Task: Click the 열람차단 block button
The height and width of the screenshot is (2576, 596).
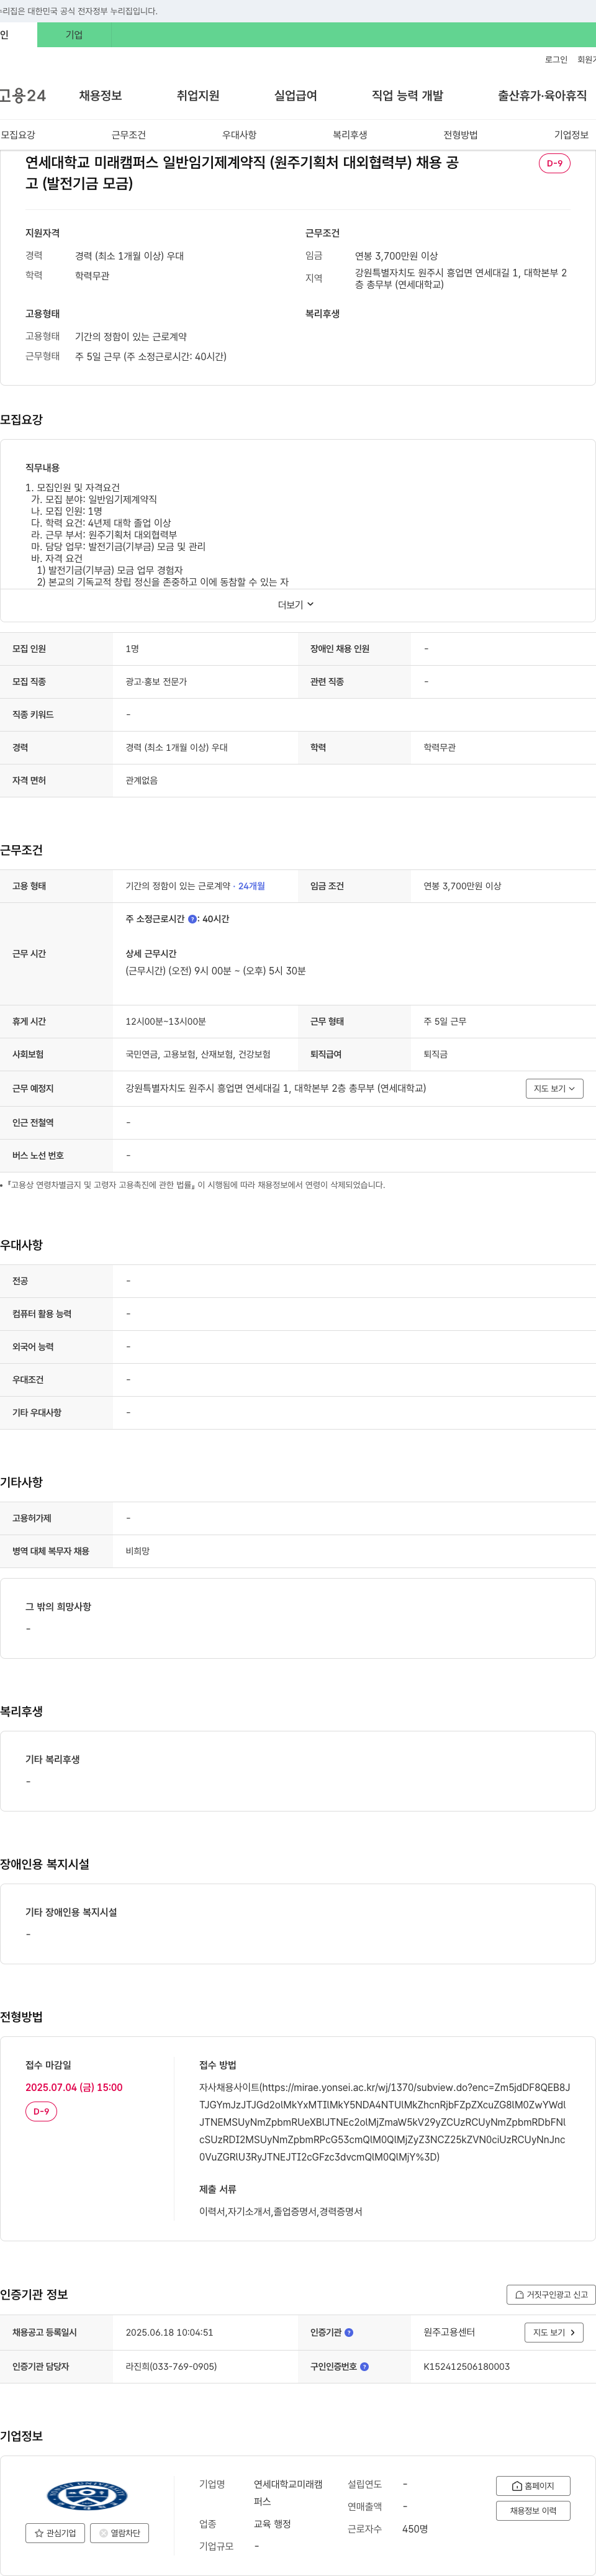Action: (x=120, y=2532)
